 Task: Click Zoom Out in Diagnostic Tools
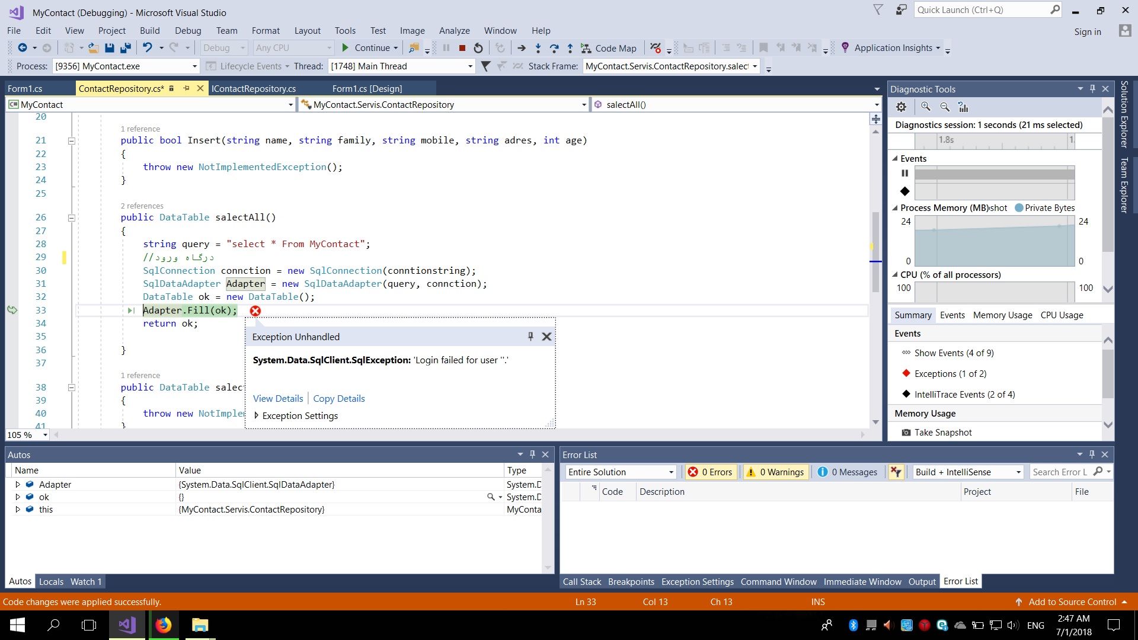945,107
